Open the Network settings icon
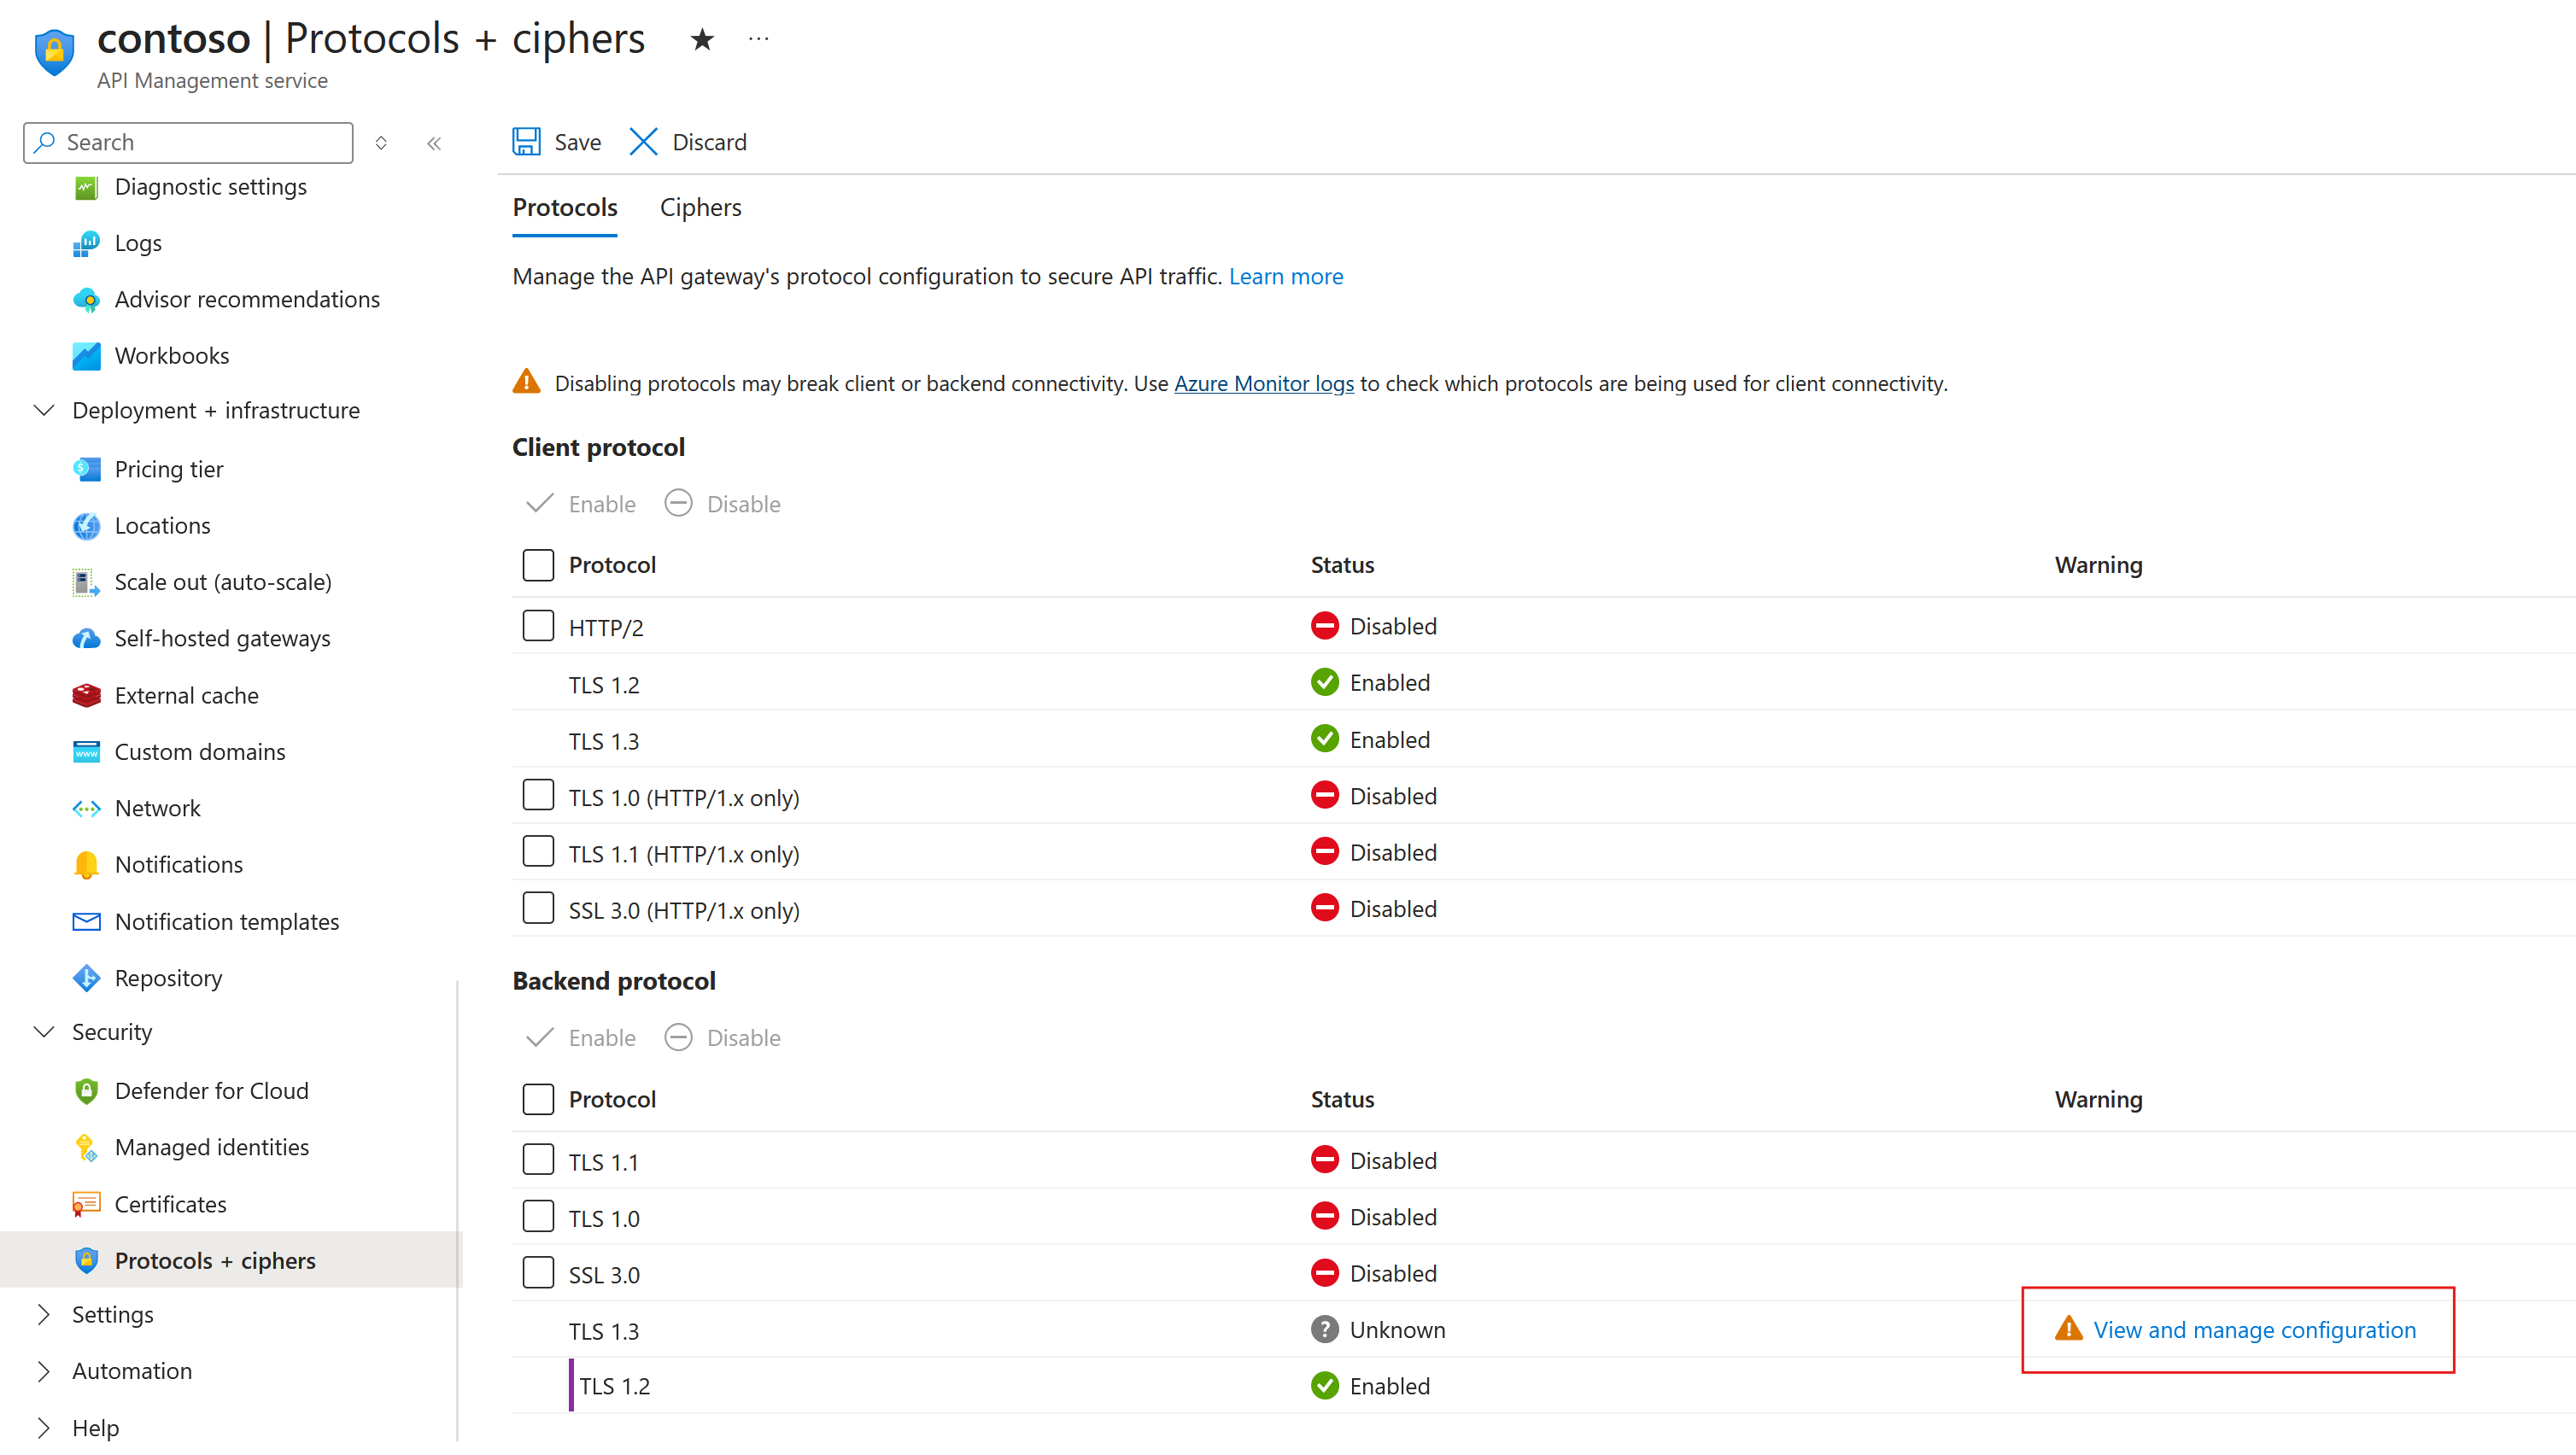 click(86, 808)
